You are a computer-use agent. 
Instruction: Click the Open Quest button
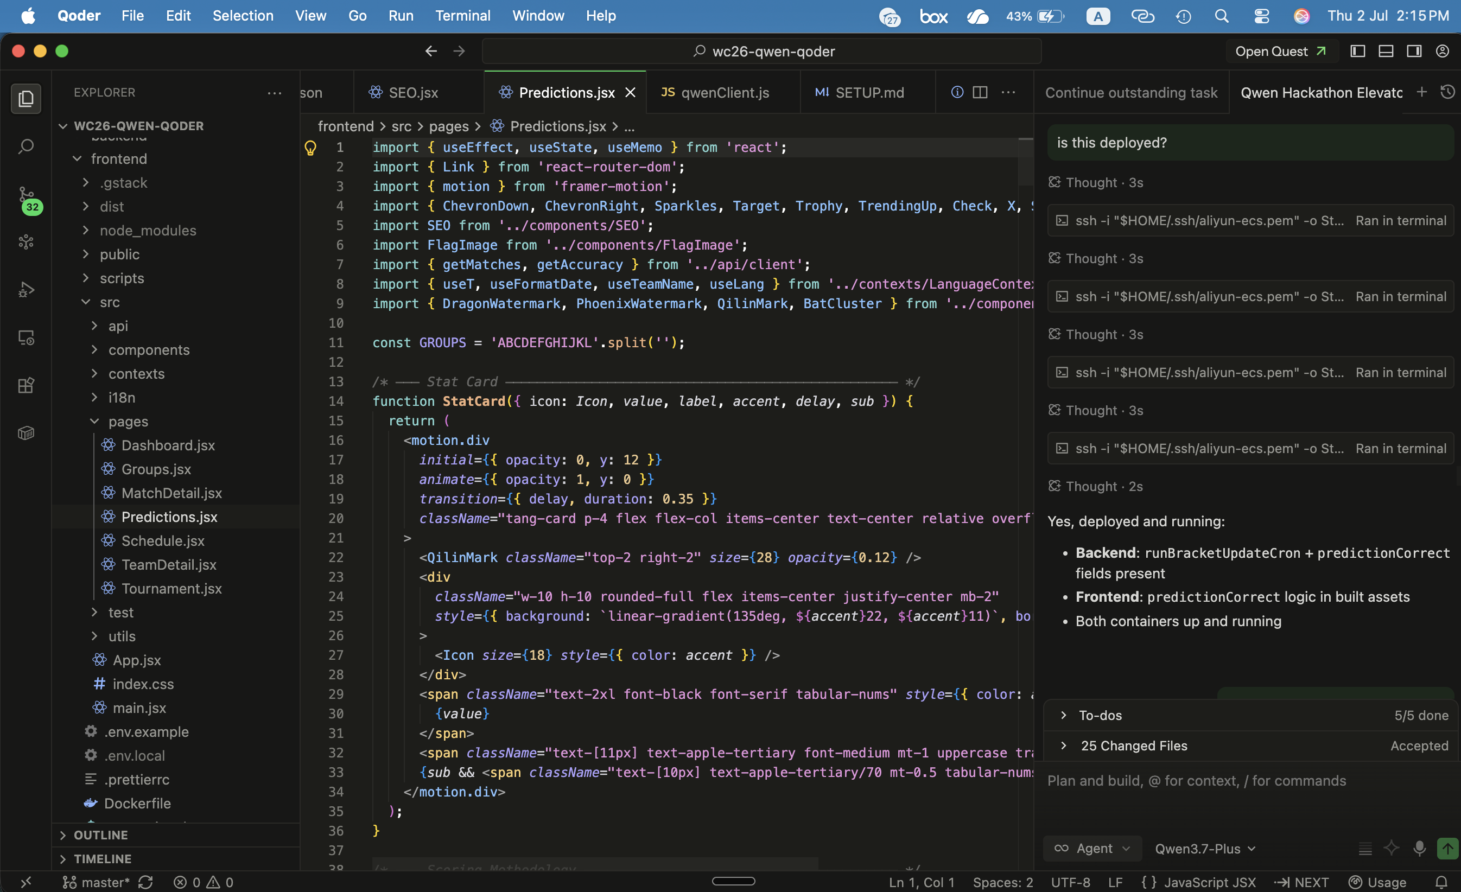pyautogui.click(x=1281, y=52)
